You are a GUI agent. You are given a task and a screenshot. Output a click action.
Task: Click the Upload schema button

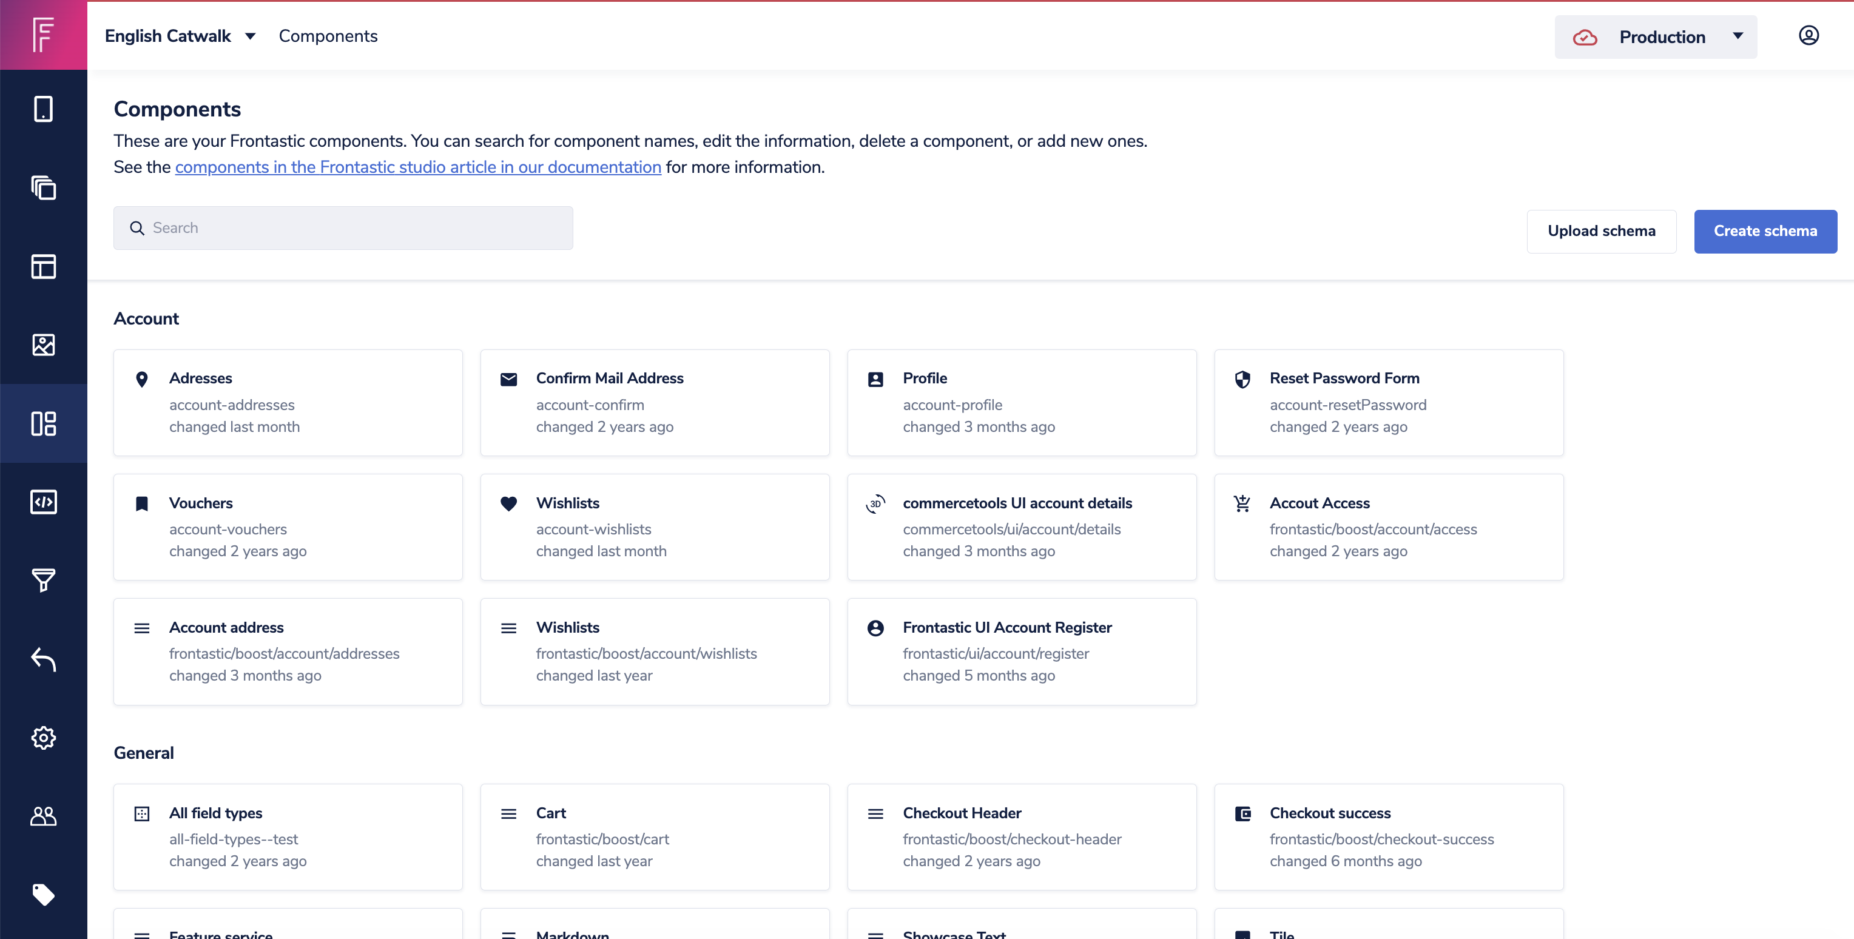click(x=1600, y=231)
